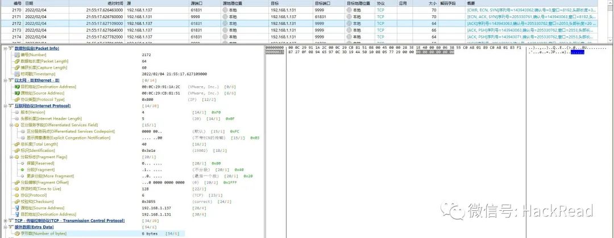Collapse the Differentiated Services Field node

point(11,125)
